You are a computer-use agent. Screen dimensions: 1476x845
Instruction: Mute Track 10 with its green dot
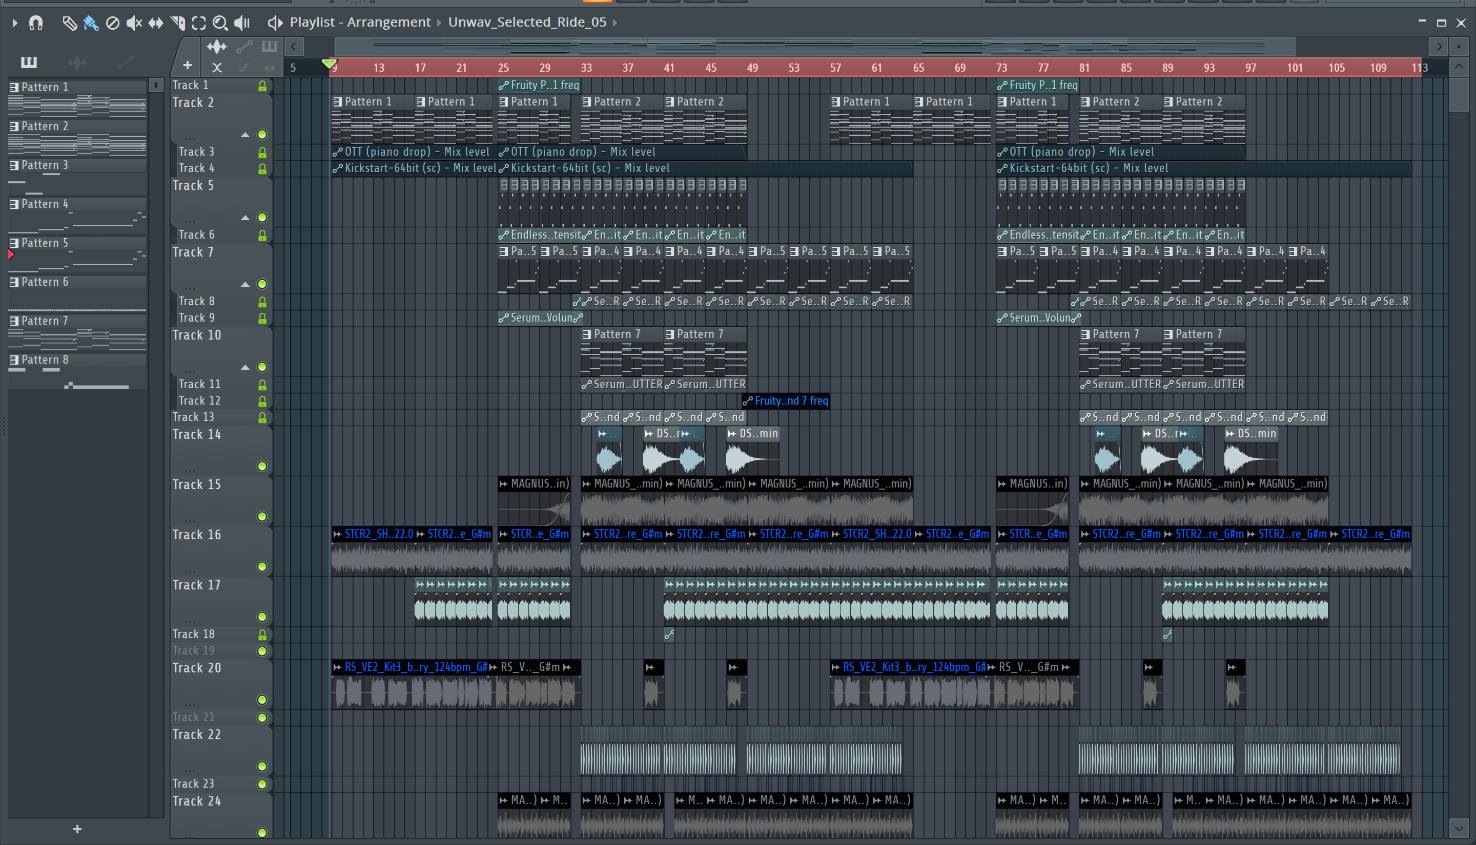pos(262,367)
